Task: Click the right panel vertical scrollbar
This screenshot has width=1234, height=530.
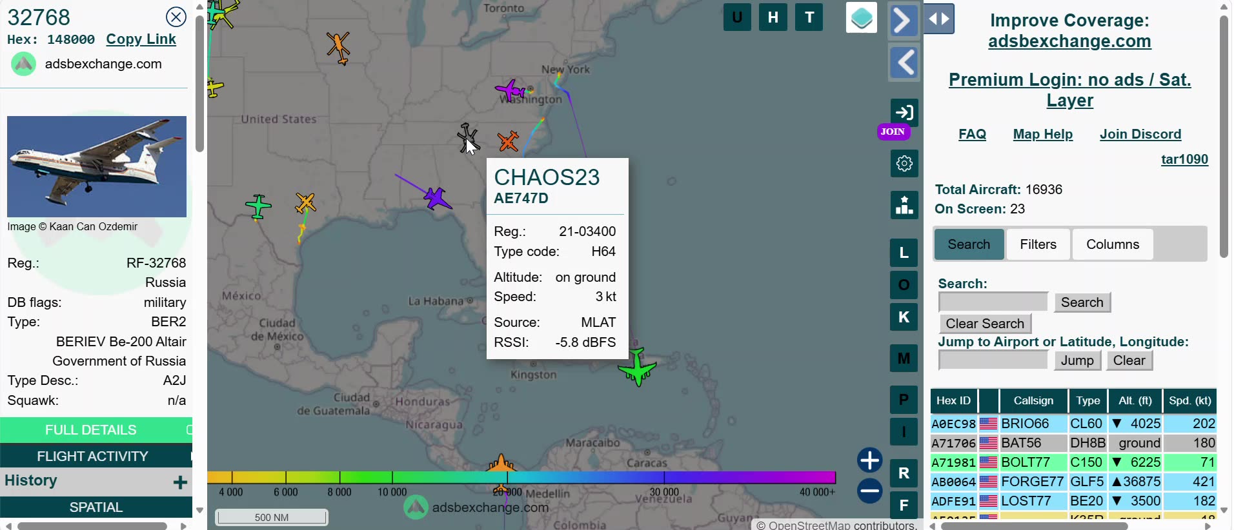Action: click(x=1223, y=135)
